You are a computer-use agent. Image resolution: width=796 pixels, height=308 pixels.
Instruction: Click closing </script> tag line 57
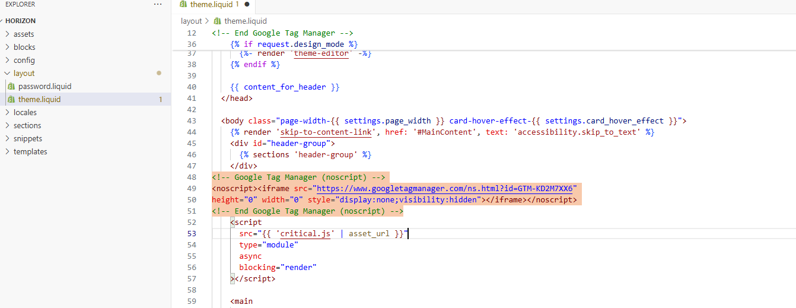(255, 278)
